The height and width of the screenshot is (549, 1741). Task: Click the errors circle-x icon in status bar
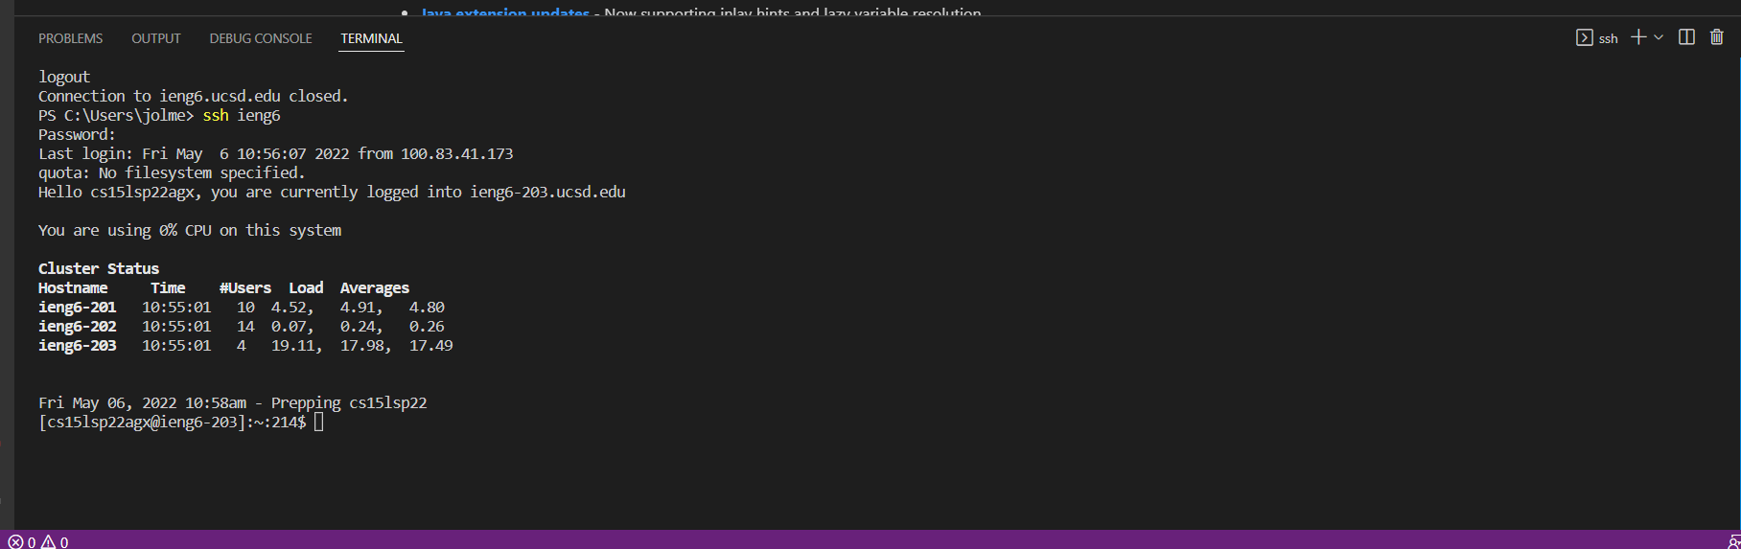pyautogui.click(x=15, y=541)
